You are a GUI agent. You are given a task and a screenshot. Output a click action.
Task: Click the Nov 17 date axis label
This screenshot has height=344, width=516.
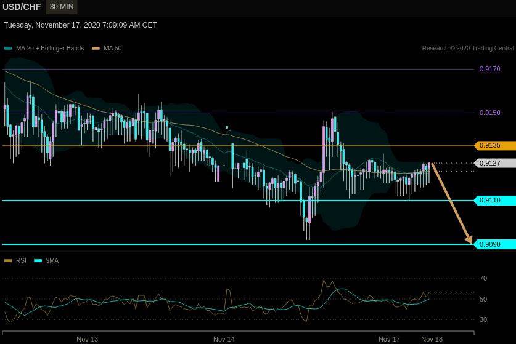[389, 339]
